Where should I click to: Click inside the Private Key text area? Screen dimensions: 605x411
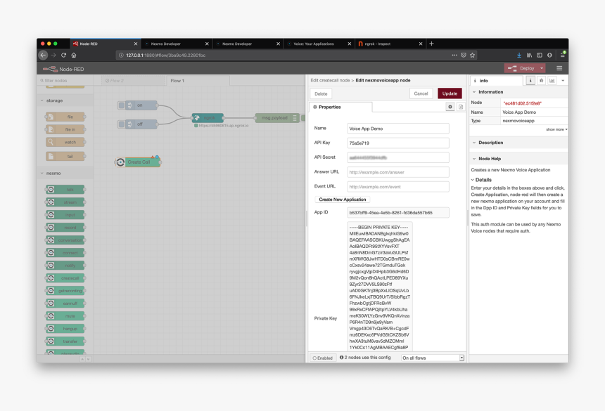[x=380, y=287]
